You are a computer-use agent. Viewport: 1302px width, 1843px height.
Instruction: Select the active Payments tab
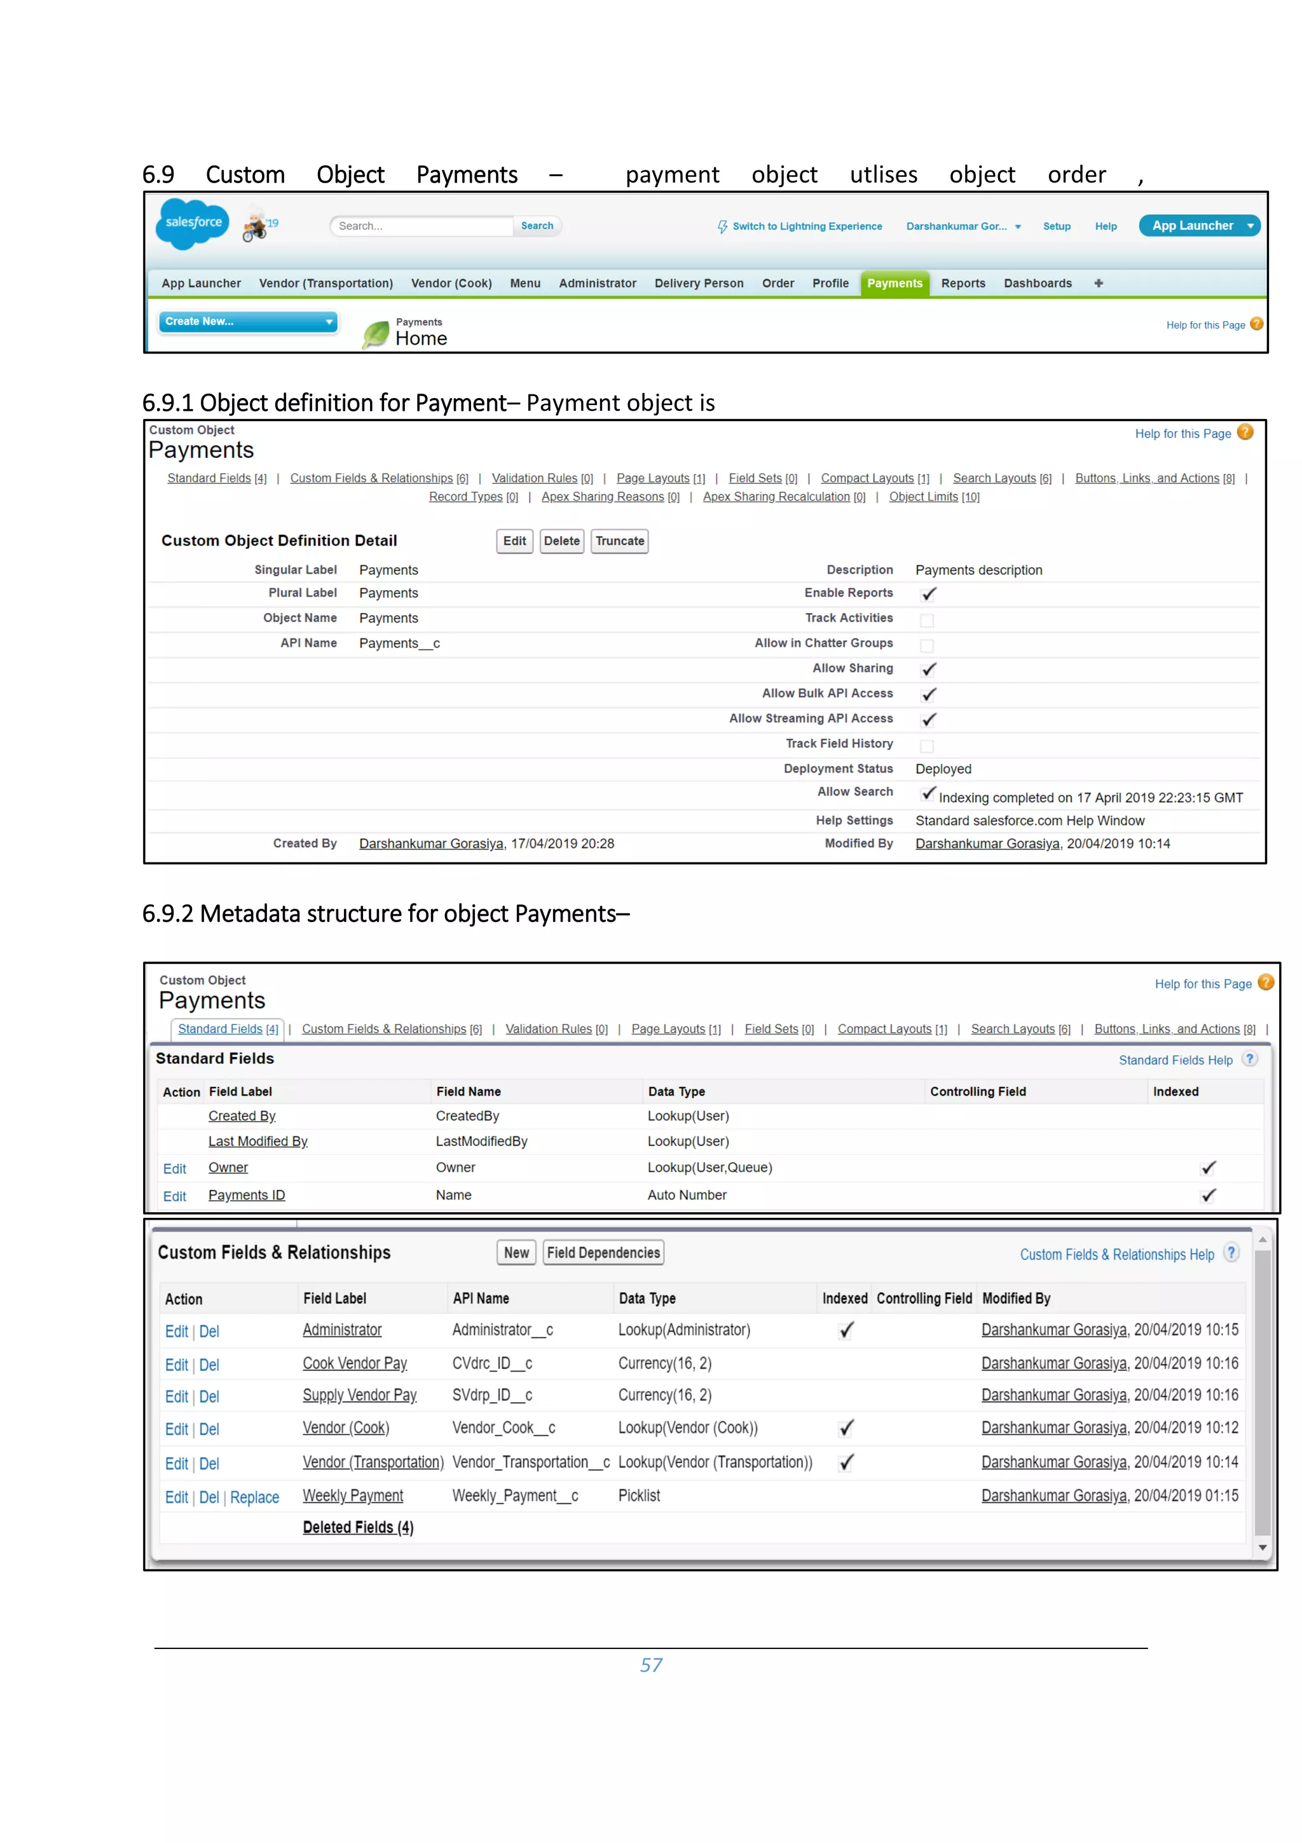894,284
